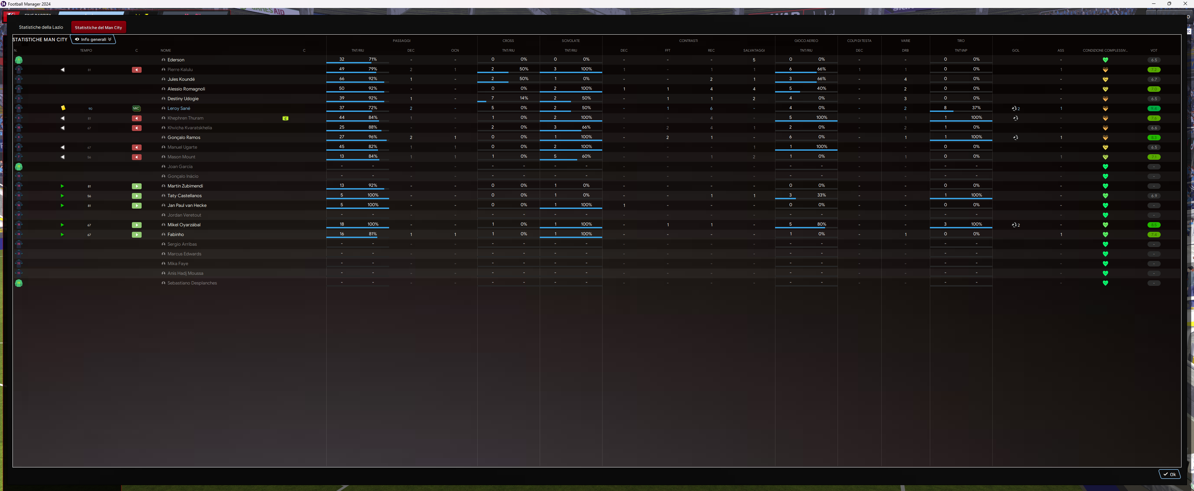Select Anis Hadj Moussa's name in the list
Viewport: 1194px width, 491px height.
185,274
